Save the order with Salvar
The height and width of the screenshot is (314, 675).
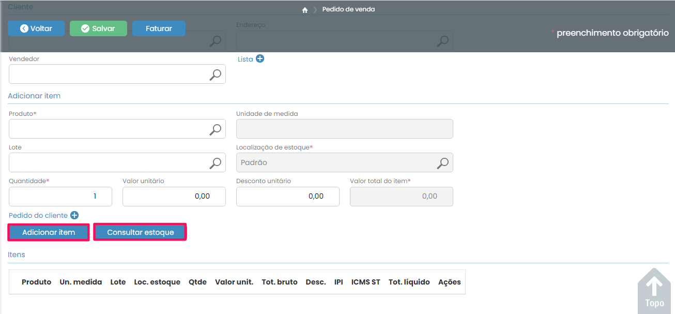(x=98, y=28)
